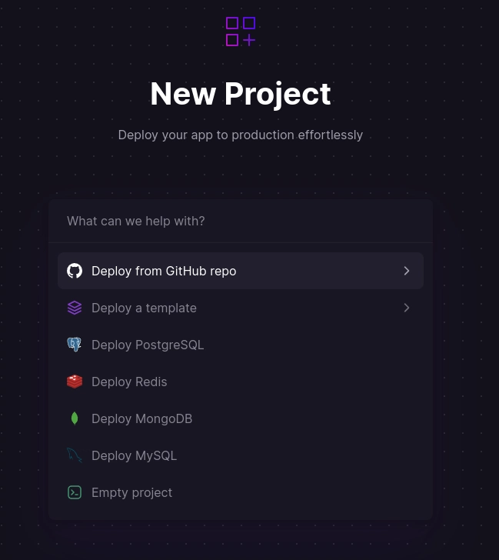Click the purple New Project grid logo
The height and width of the screenshot is (560, 499).
241,32
